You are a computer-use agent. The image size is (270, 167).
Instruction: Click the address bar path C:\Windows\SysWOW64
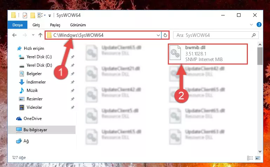tap(78, 35)
